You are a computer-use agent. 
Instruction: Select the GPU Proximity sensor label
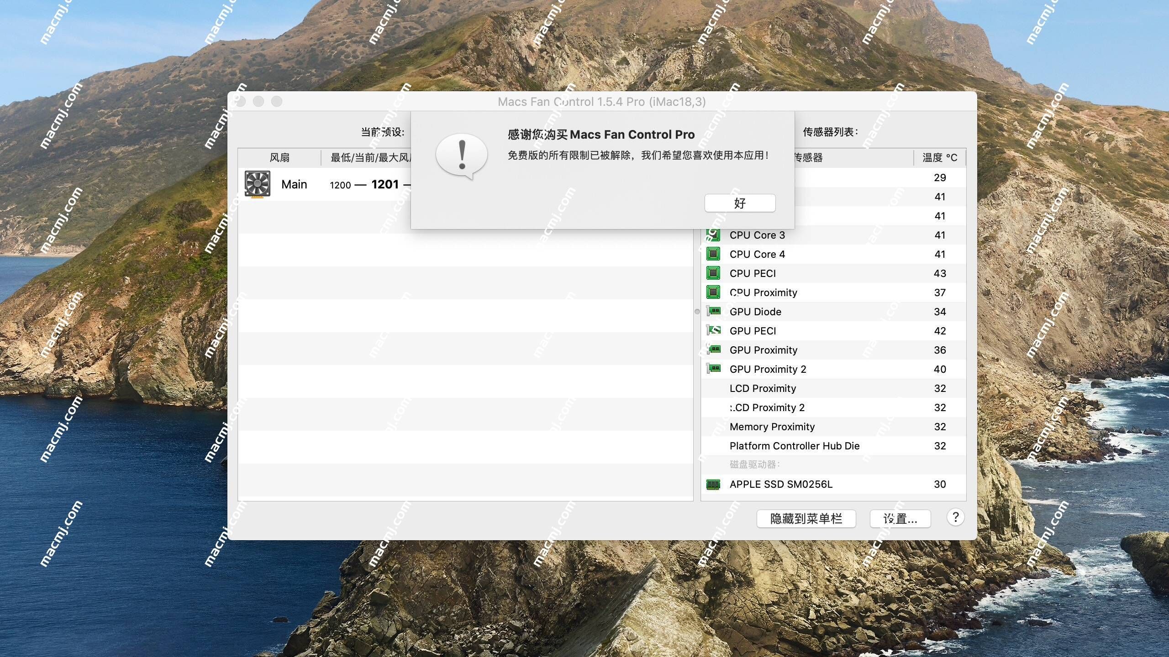764,350
